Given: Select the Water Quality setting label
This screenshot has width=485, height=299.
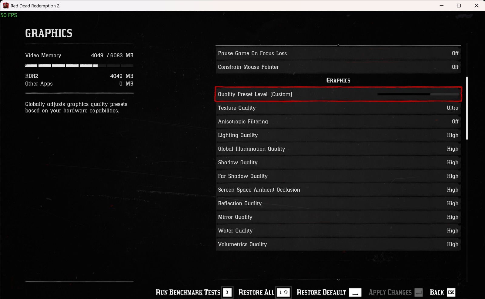Looking at the screenshot, I should click(x=235, y=231).
